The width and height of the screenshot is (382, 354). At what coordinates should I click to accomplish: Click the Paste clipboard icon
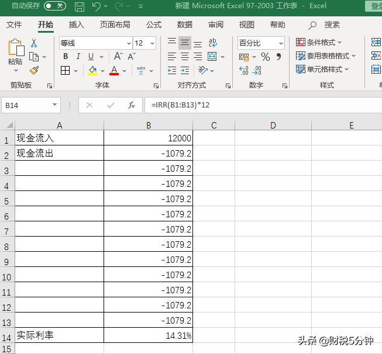click(16, 47)
